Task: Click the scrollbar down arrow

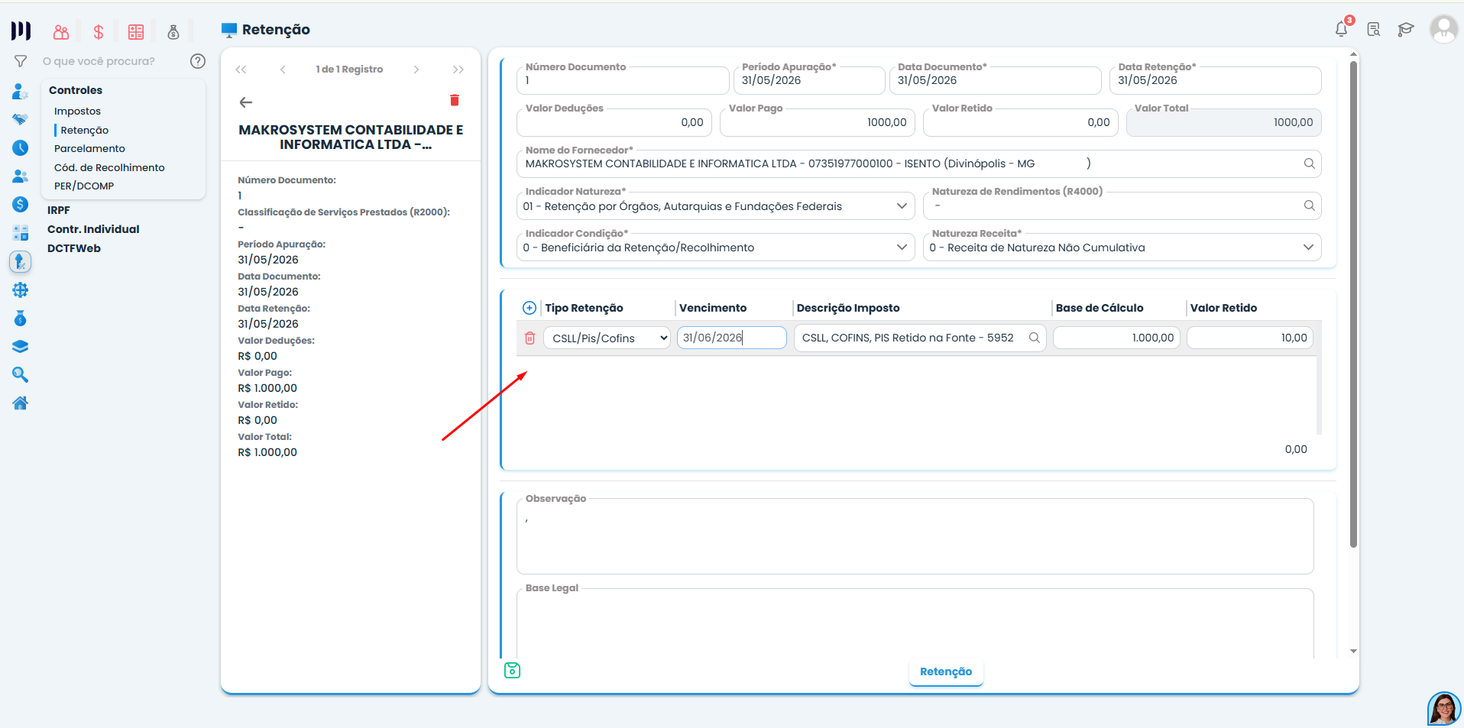Action: click(1353, 652)
